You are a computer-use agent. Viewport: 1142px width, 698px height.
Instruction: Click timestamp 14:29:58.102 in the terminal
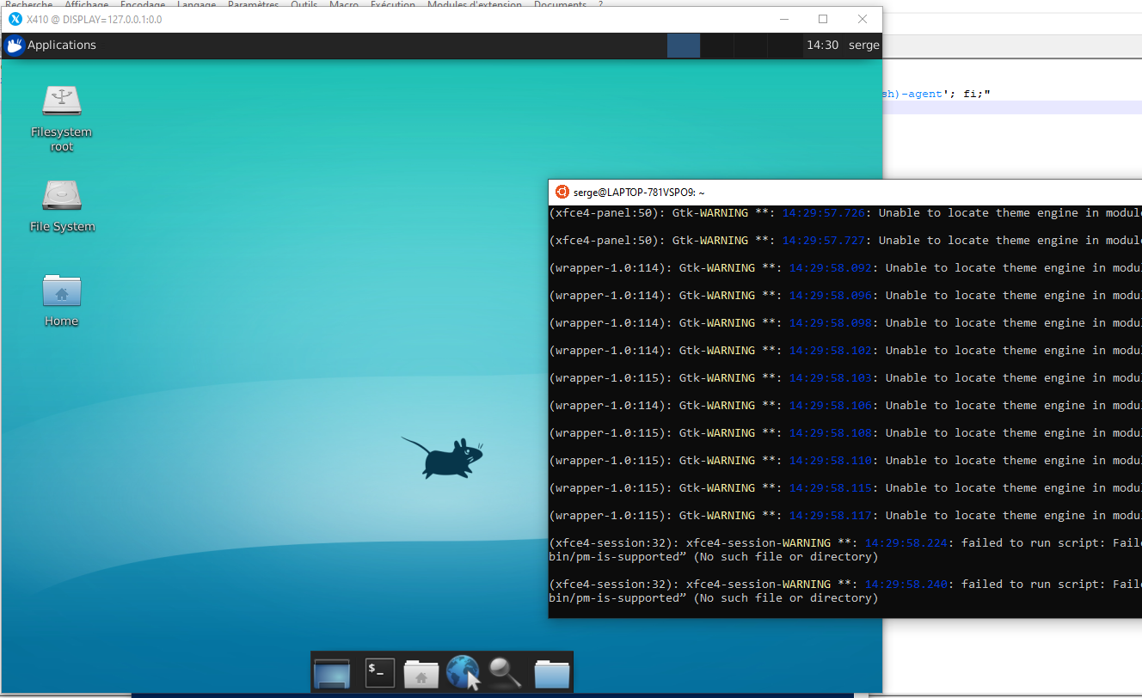point(831,351)
